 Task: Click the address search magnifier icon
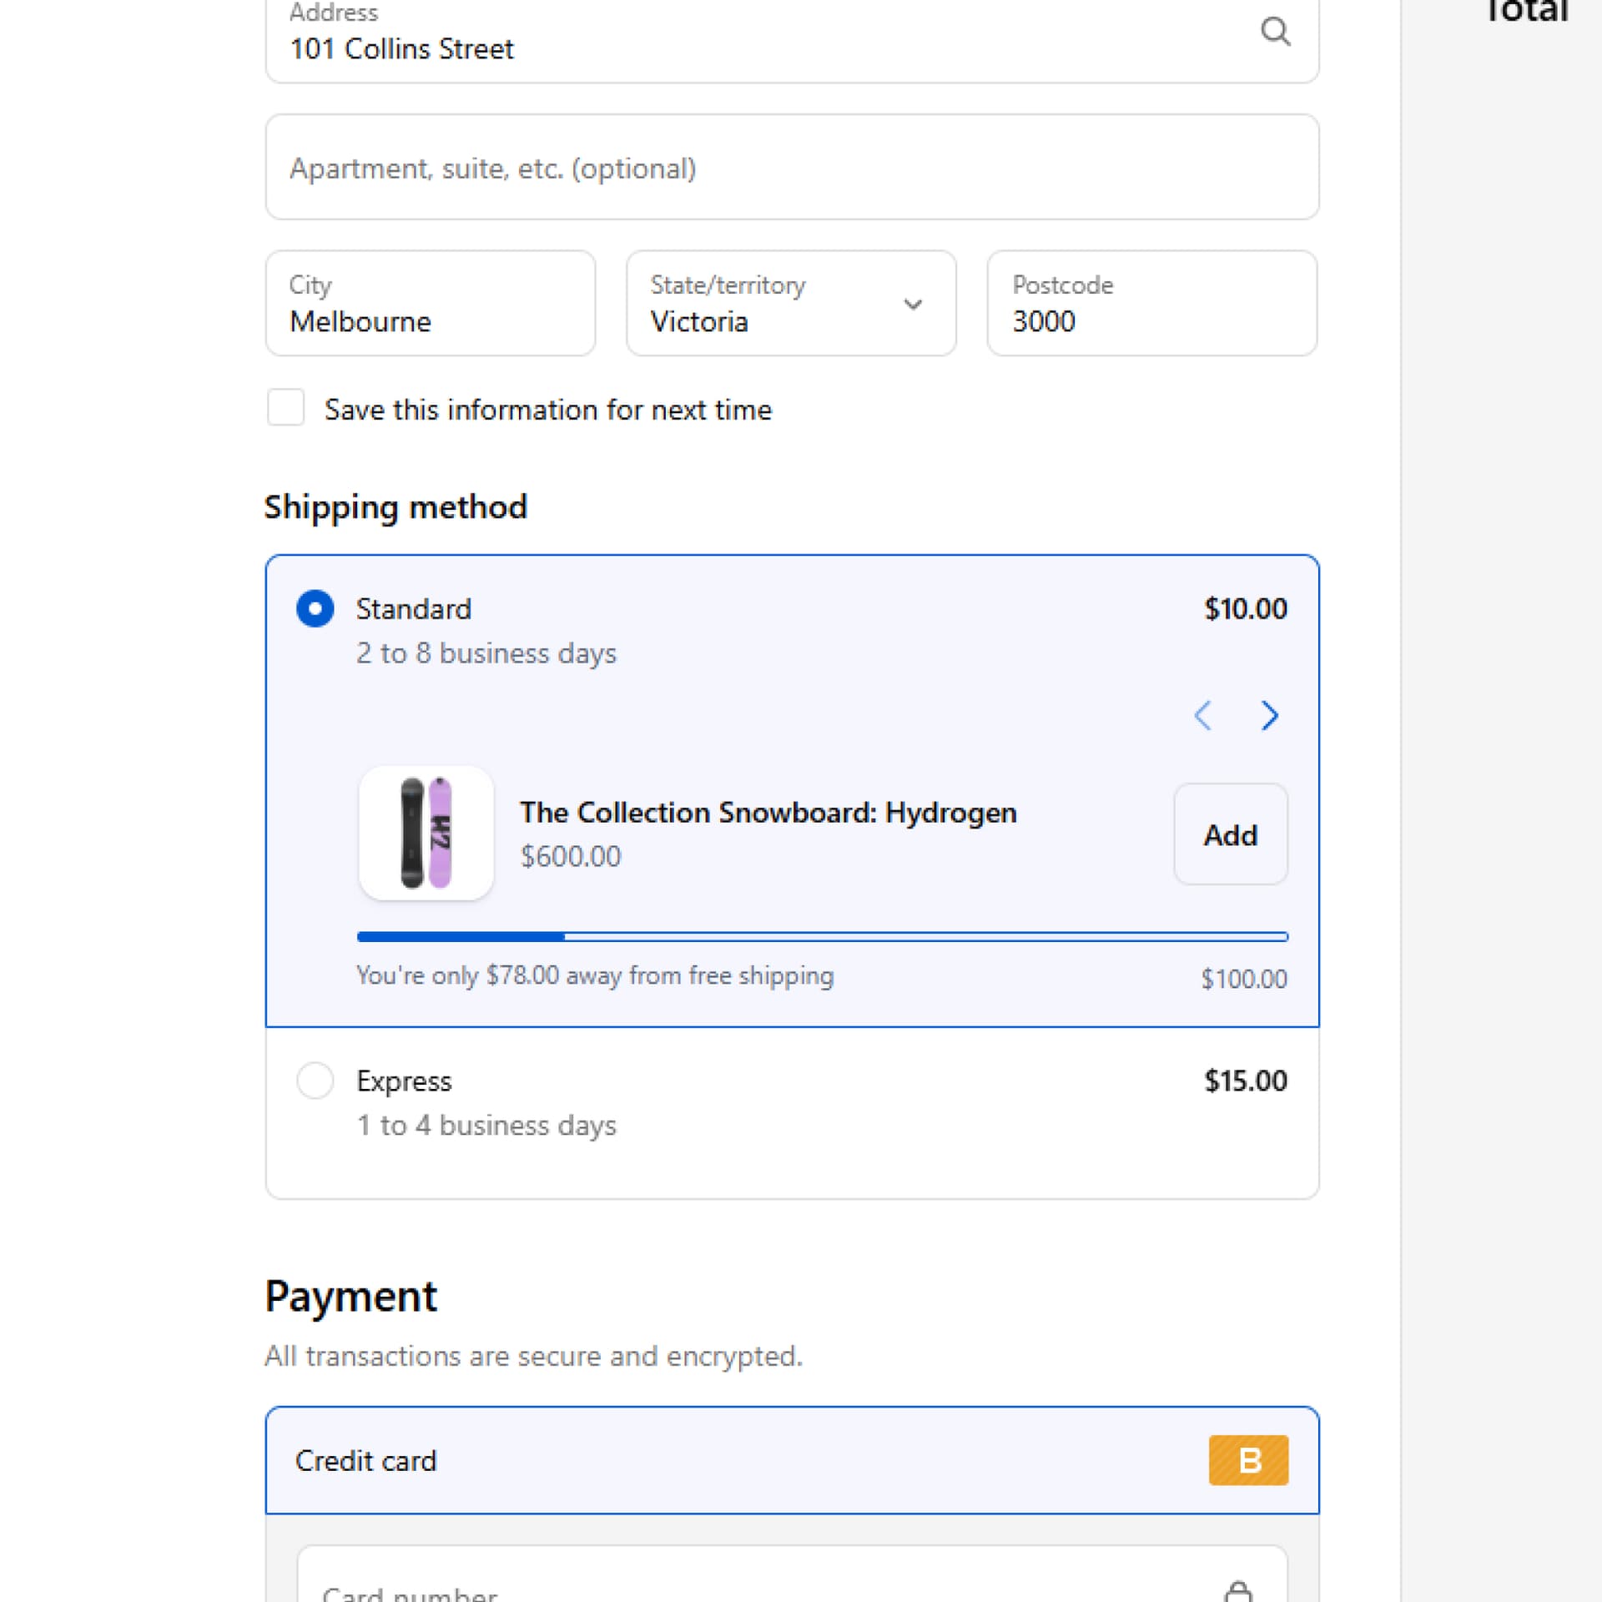click(x=1275, y=33)
